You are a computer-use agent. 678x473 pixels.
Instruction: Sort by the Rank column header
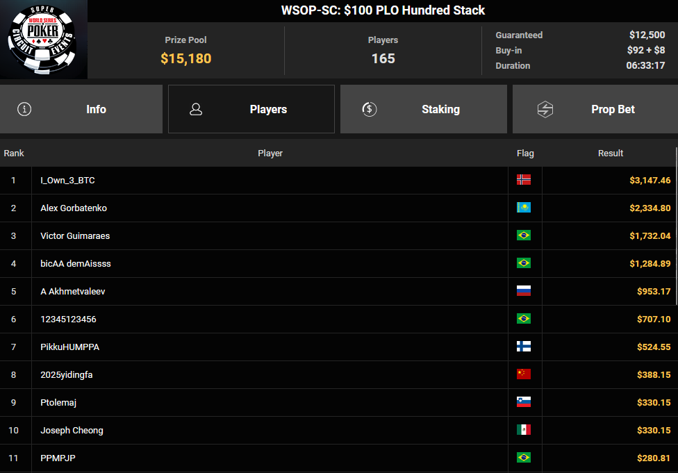pos(14,153)
